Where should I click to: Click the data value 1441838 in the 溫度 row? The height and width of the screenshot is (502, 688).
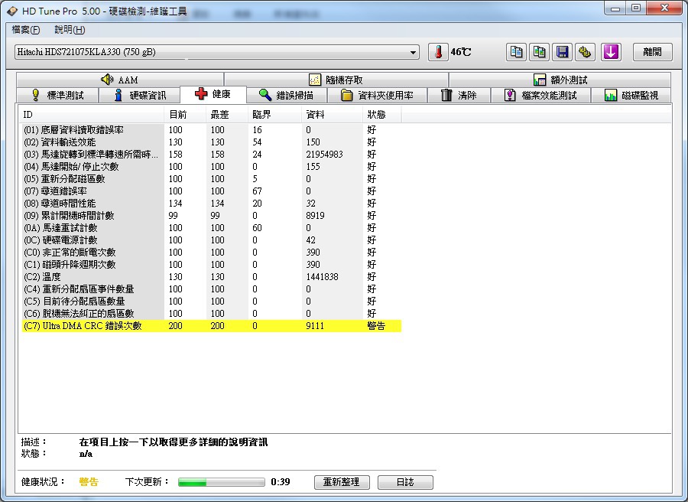click(x=322, y=277)
